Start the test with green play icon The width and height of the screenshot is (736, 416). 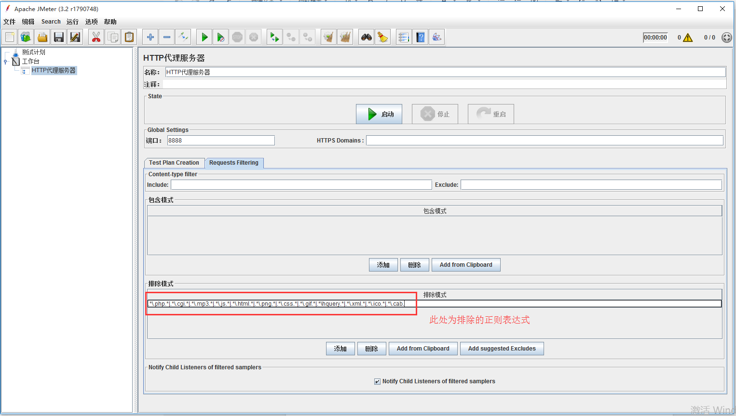(204, 37)
